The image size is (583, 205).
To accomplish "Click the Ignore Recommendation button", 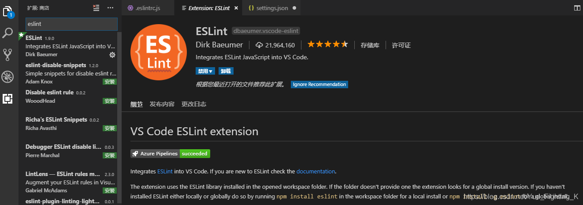I will pos(319,84).
